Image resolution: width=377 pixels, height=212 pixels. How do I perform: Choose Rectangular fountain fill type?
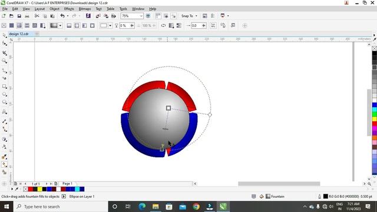click(92, 25)
